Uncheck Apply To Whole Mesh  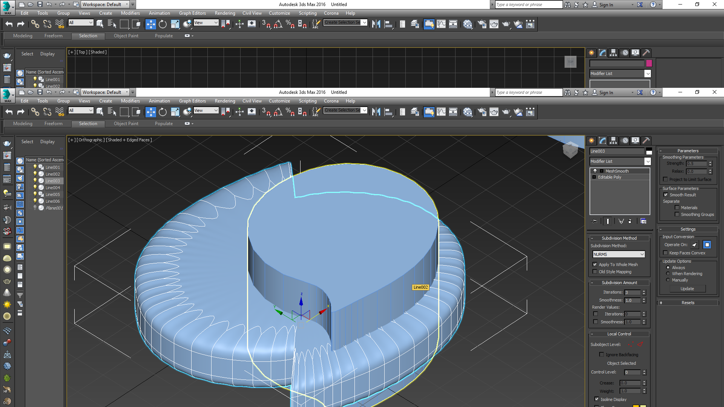(x=595, y=265)
